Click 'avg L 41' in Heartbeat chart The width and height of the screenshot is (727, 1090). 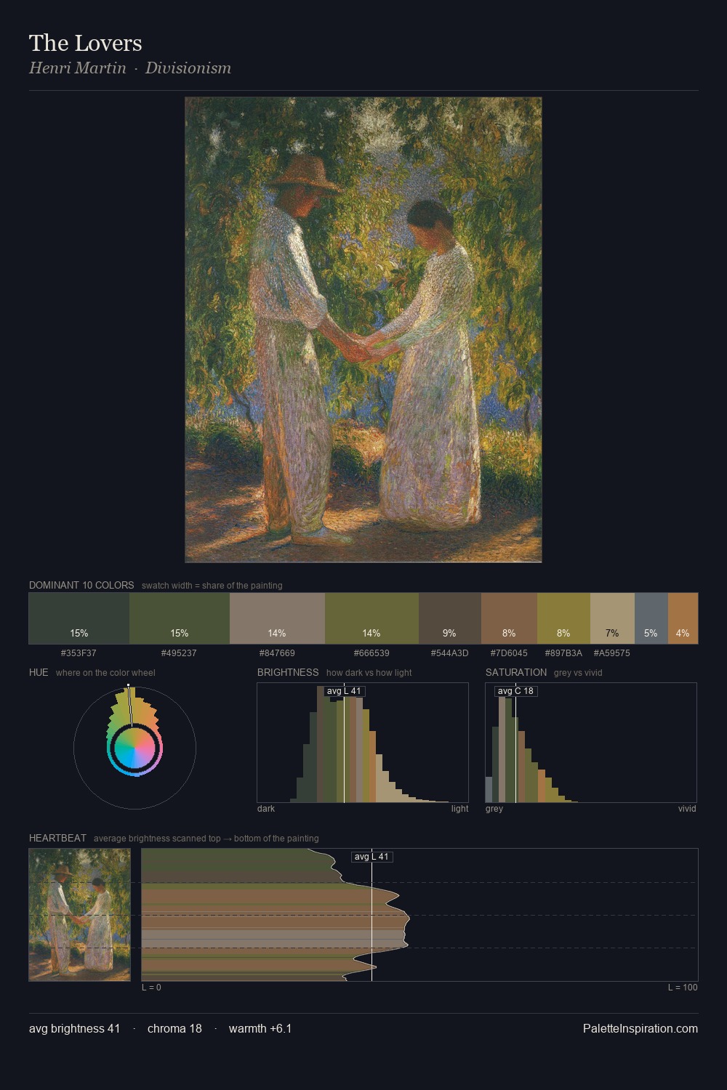[x=371, y=857]
